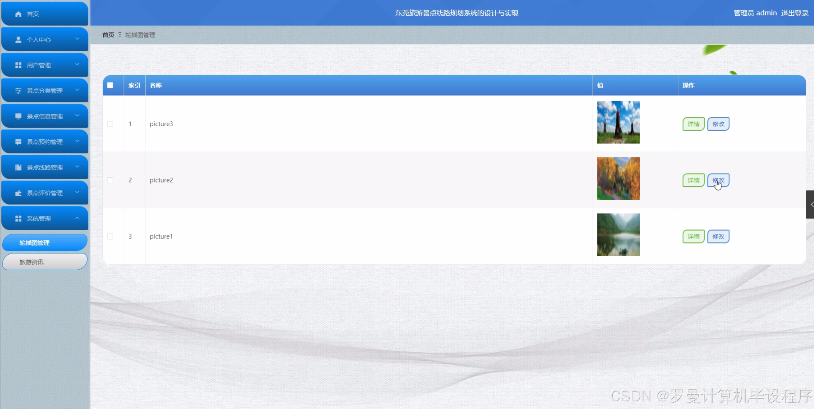
Task: Click the person icon for 个人中心
Action: 18,40
